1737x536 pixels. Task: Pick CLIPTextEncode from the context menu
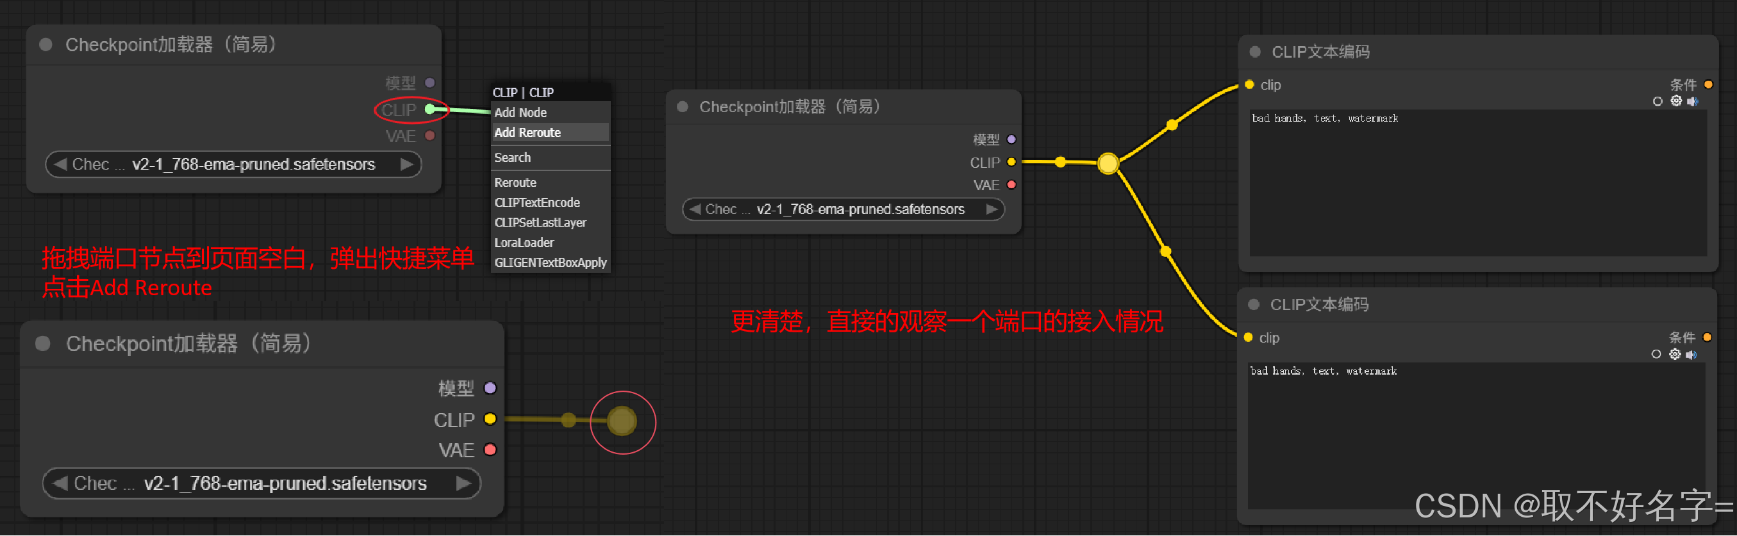click(x=550, y=203)
